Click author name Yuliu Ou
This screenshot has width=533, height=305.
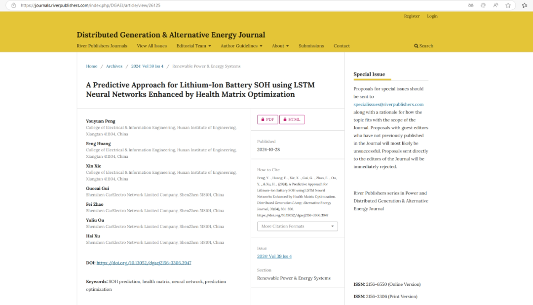(95, 220)
